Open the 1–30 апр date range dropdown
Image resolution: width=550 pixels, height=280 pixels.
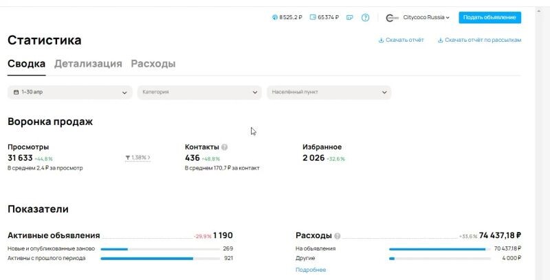[x=69, y=92]
